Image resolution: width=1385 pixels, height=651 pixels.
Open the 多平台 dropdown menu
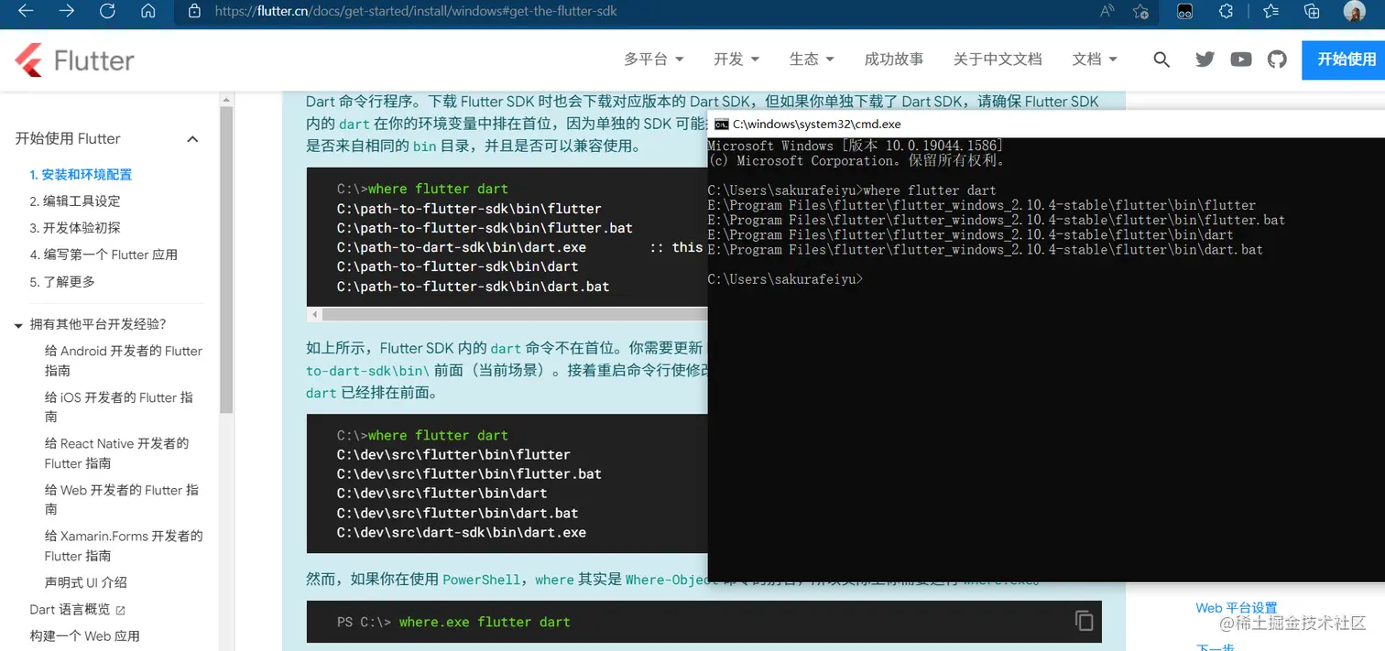click(x=654, y=59)
